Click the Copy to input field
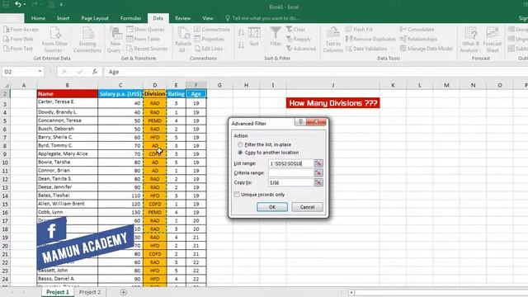This screenshot has height=297, width=528. 291,182
